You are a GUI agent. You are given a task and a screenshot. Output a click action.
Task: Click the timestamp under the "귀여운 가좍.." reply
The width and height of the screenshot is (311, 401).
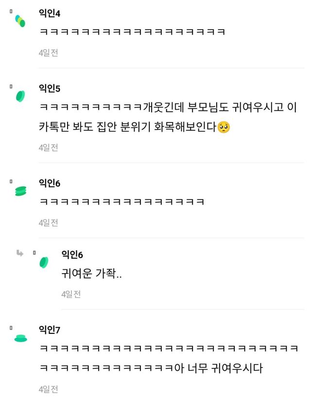(71, 294)
